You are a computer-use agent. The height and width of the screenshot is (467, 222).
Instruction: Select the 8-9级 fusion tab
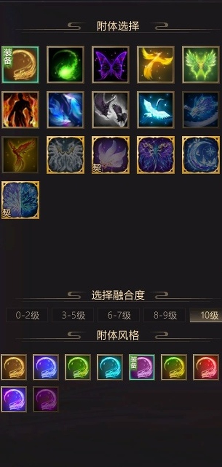click(165, 315)
